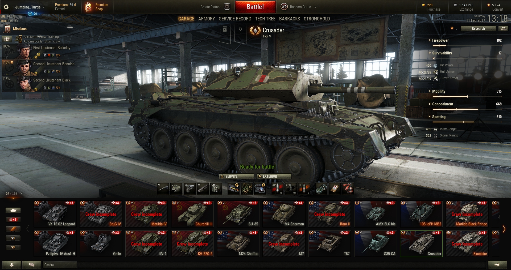Click the Premium Shop bag icon
Viewport: 511px width, 270px height.
88,7
